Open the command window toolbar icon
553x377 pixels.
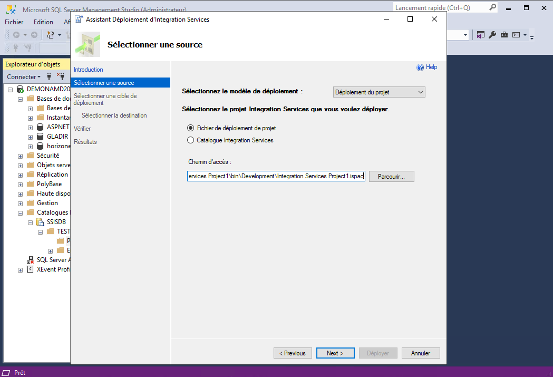click(516, 35)
